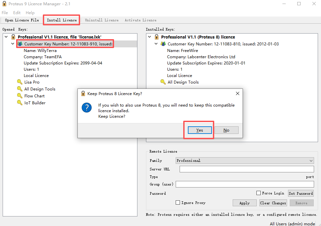The image size is (321, 226).
Task: Click the padlock icon of license.lxk key
Action: (13, 37)
